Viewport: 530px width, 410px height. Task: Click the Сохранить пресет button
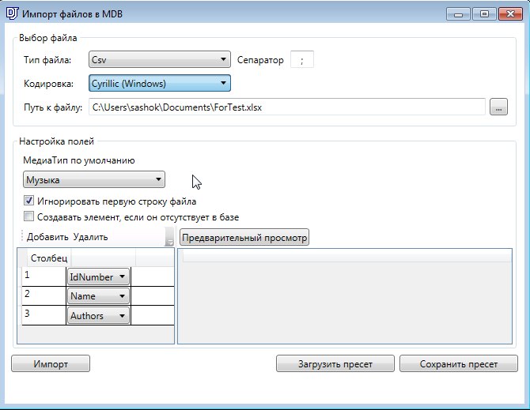(459, 363)
